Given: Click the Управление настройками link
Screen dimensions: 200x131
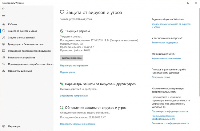Looking at the screenshot, I should tap(74, 96).
